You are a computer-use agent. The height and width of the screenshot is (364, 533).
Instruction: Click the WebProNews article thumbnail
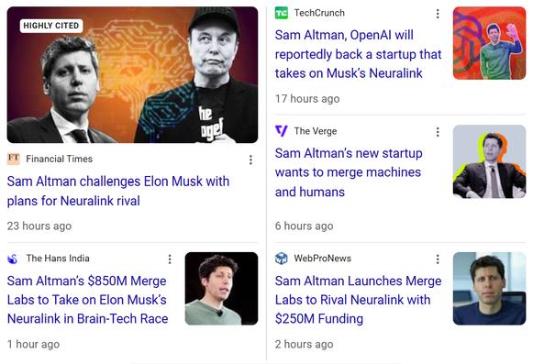(x=489, y=289)
